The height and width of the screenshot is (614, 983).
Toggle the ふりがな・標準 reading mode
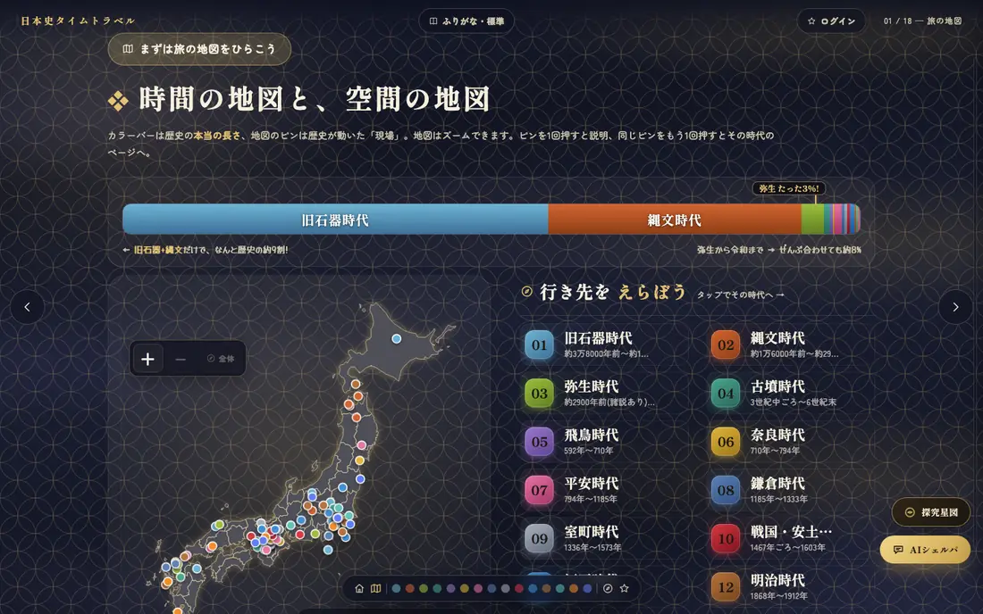[x=466, y=21]
